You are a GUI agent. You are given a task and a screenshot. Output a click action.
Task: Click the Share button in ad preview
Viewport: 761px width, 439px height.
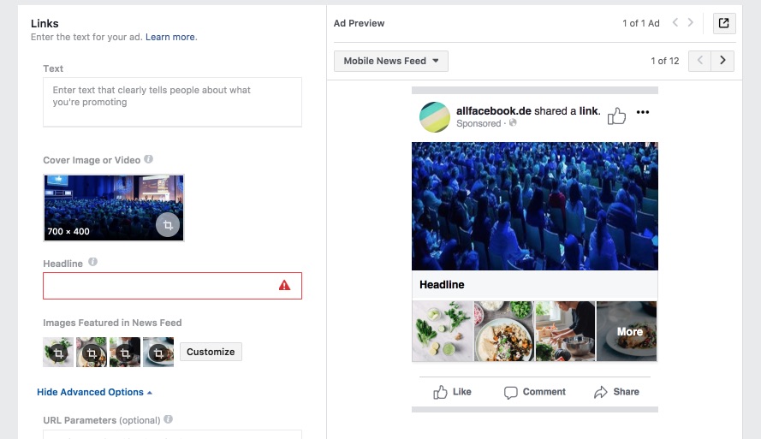tap(616, 392)
